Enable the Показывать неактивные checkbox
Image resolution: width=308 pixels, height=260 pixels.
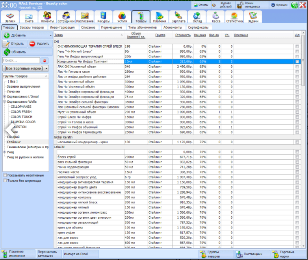click(5, 175)
